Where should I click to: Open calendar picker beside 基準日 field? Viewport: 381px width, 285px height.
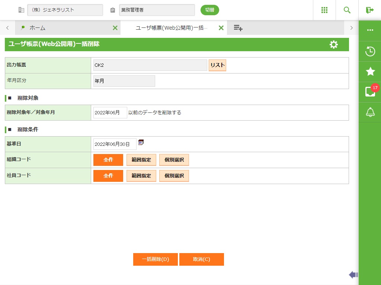coord(141,142)
